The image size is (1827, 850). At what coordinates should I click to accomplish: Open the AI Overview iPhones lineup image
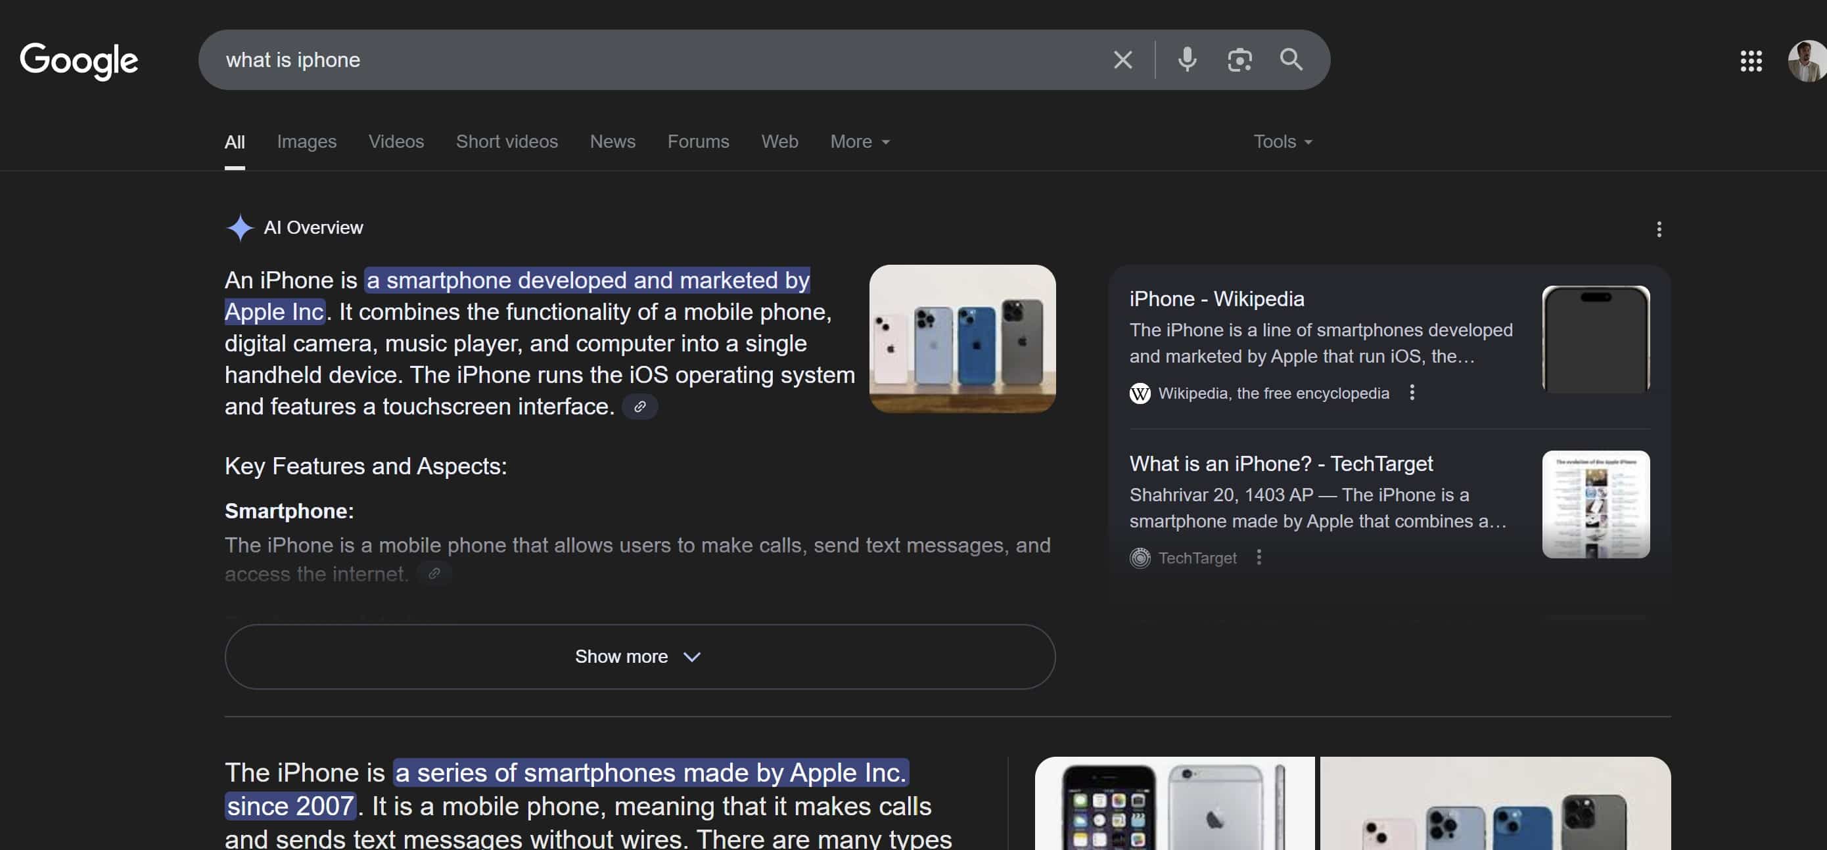click(x=961, y=339)
